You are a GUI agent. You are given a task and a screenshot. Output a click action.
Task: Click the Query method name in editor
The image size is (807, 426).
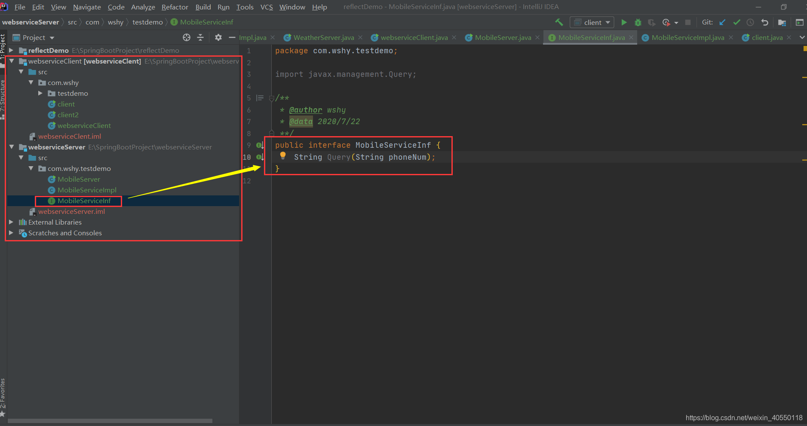(x=339, y=157)
